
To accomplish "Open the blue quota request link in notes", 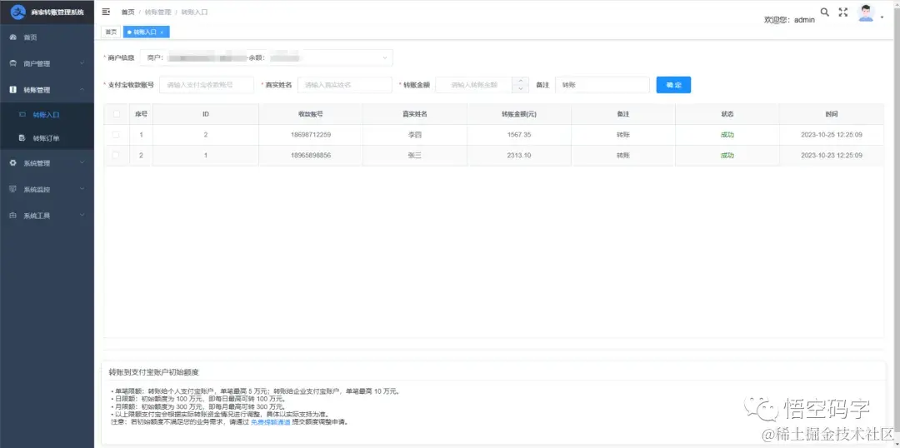I will (x=270, y=422).
